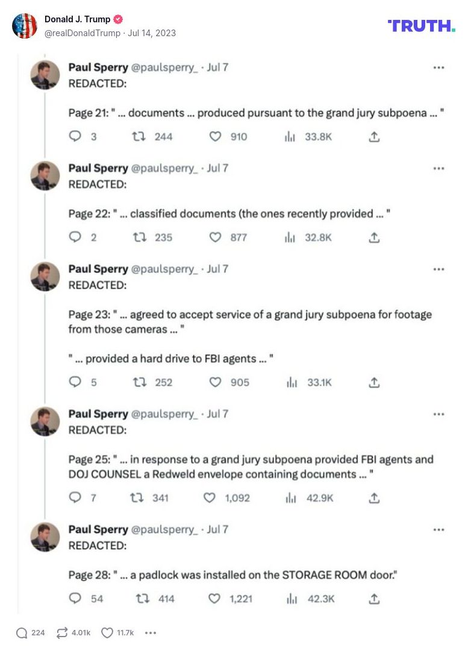Click the reply icon with 224 replies
This screenshot has height=651, width=468.
pos(22,632)
